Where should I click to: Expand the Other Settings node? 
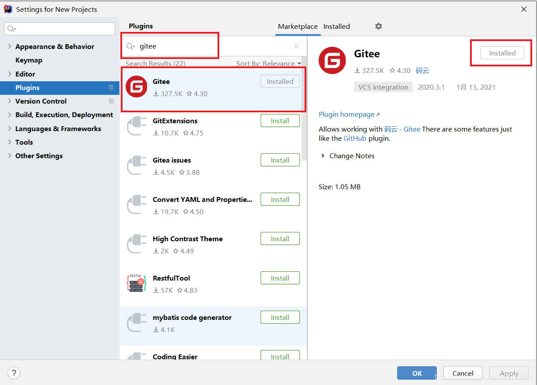pos(10,156)
